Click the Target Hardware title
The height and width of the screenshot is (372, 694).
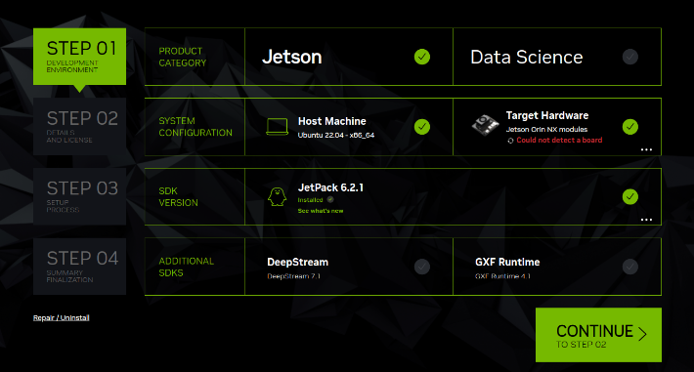(x=547, y=115)
